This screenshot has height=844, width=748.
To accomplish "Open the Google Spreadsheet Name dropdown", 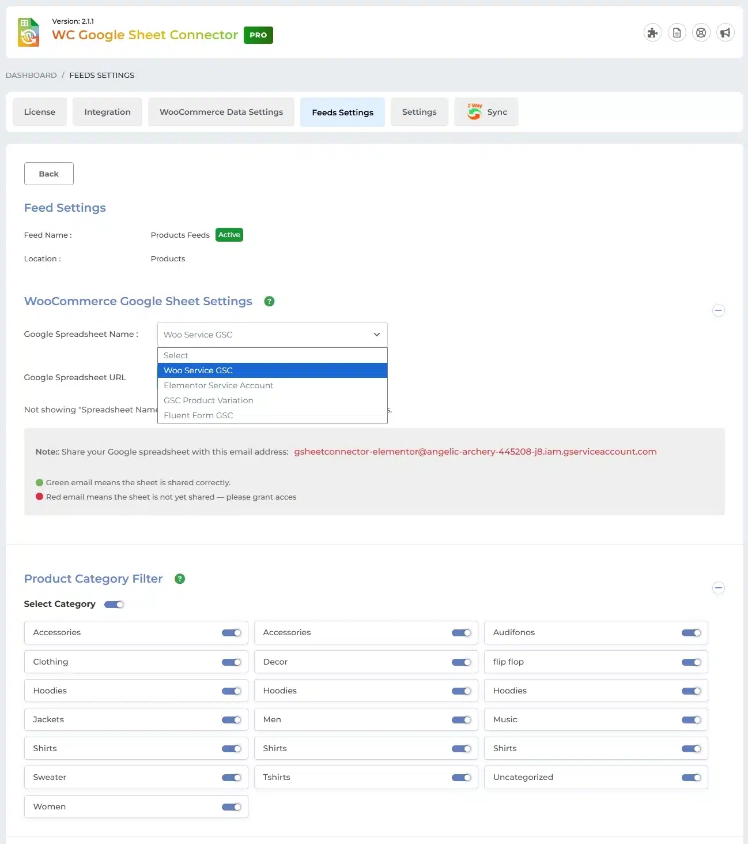I will click(272, 335).
